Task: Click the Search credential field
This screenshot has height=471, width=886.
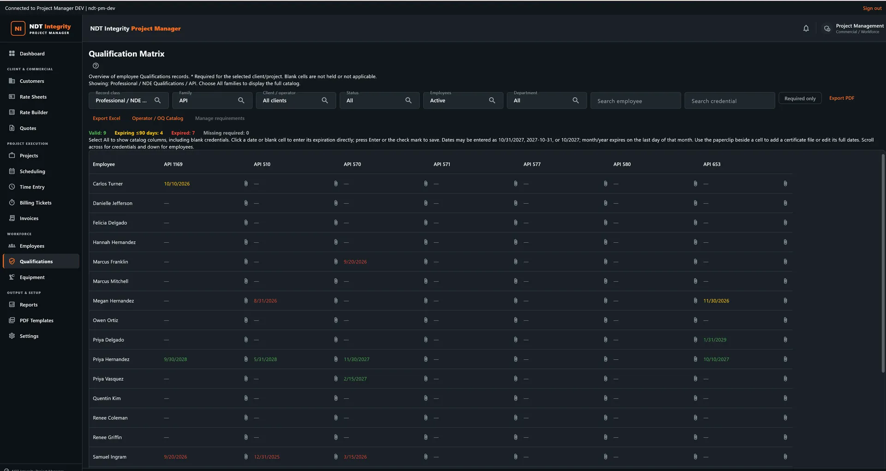Action: click(x=730, y=101)
